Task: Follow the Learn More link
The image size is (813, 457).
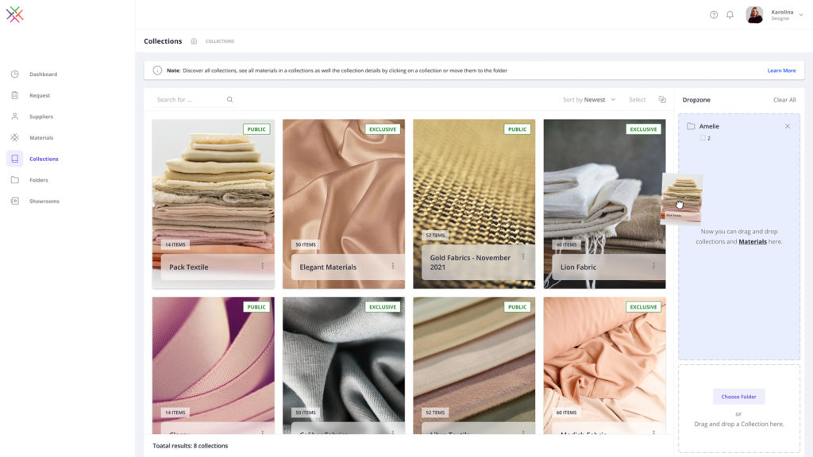Action: 781,71
